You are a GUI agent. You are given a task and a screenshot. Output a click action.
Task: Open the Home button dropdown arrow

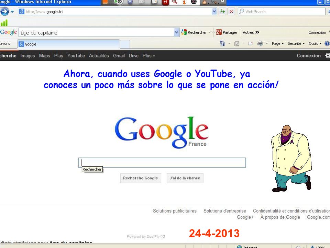click(x=229, y=43)
